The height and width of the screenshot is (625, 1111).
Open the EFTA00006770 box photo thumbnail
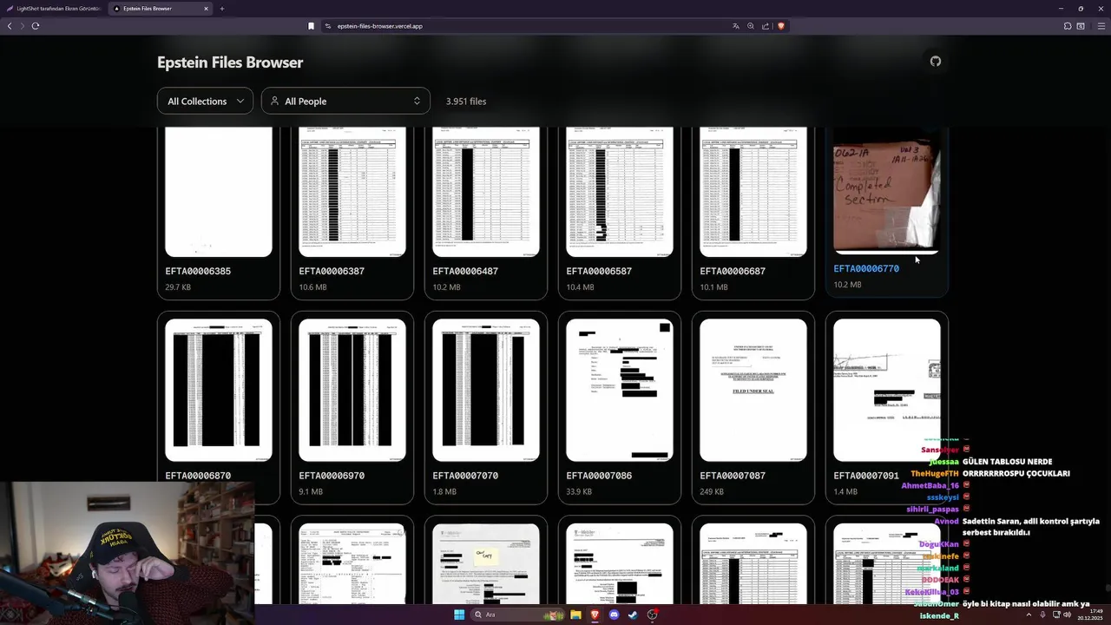click(x=887, y=190)
